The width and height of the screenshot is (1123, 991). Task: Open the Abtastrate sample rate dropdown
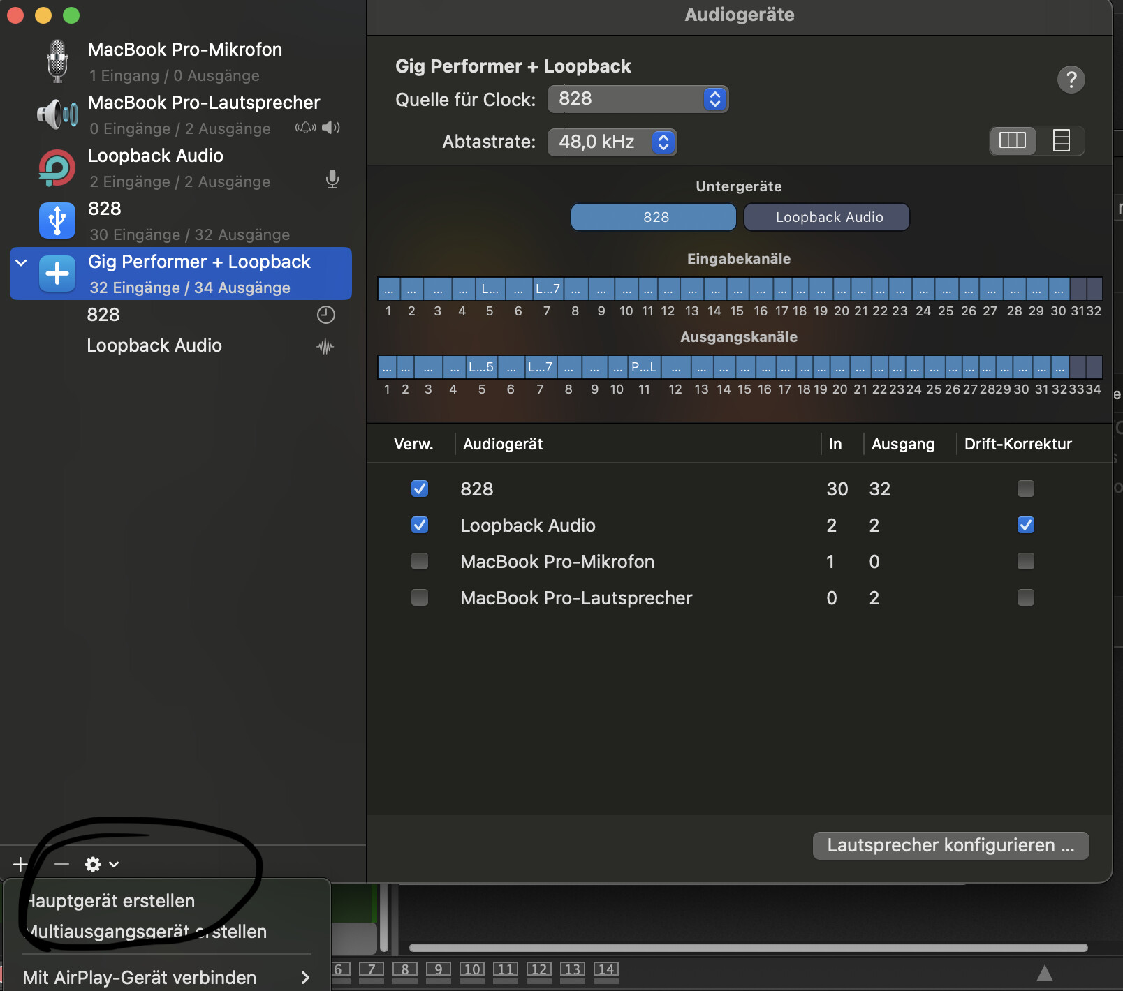coord(612,142)
